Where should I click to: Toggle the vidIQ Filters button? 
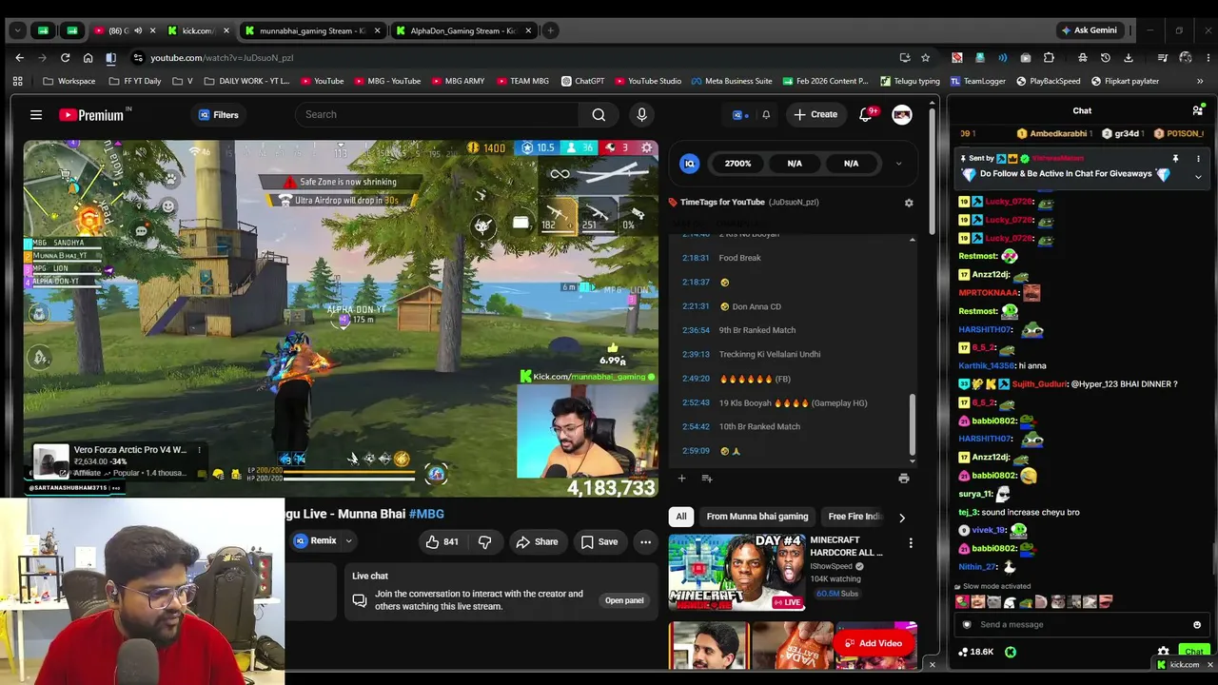[x=219, y=115]
